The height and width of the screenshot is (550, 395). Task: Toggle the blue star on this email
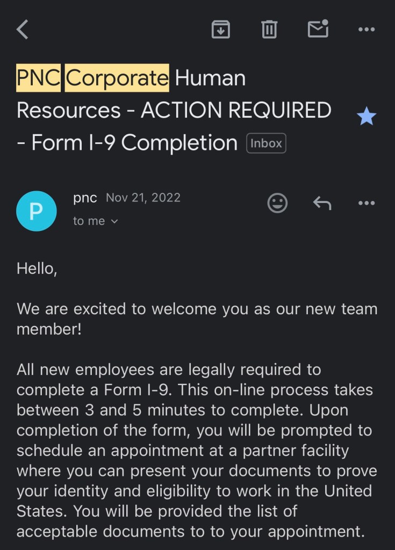click(x=367, y=116)
